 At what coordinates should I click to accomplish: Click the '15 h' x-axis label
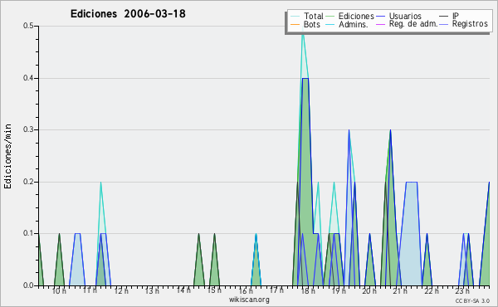click(214, 290)
